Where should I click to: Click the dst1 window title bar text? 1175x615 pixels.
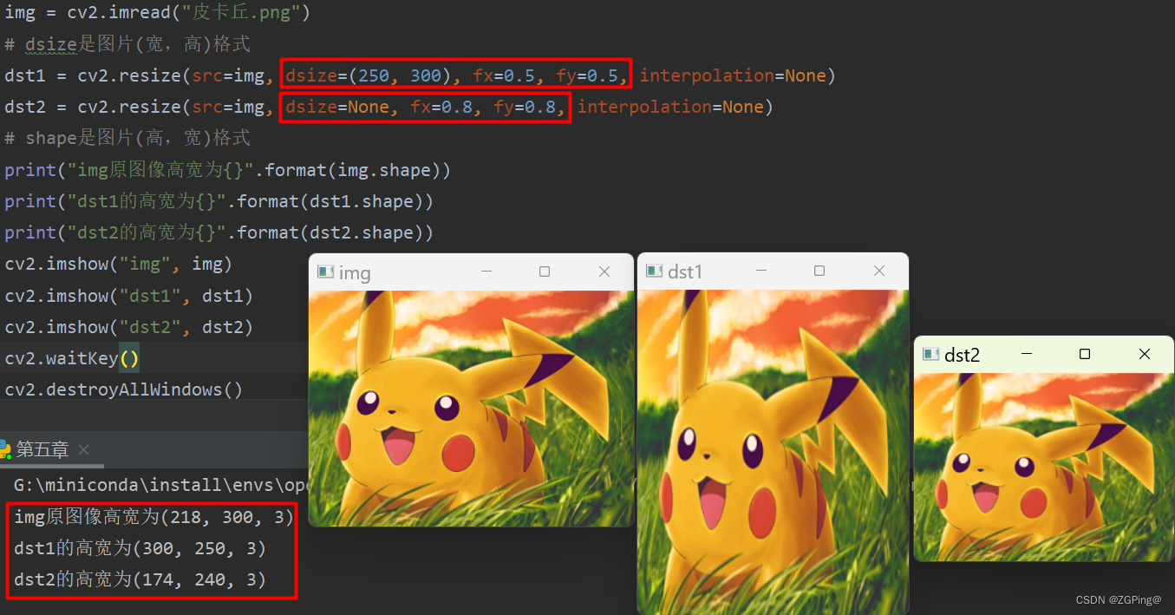[x=685, y=272]
